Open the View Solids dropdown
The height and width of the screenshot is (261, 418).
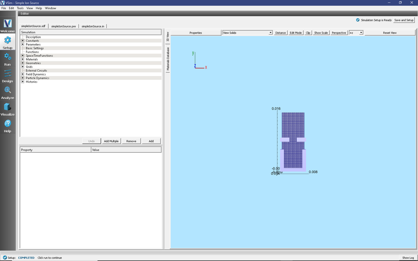[247, 33]
